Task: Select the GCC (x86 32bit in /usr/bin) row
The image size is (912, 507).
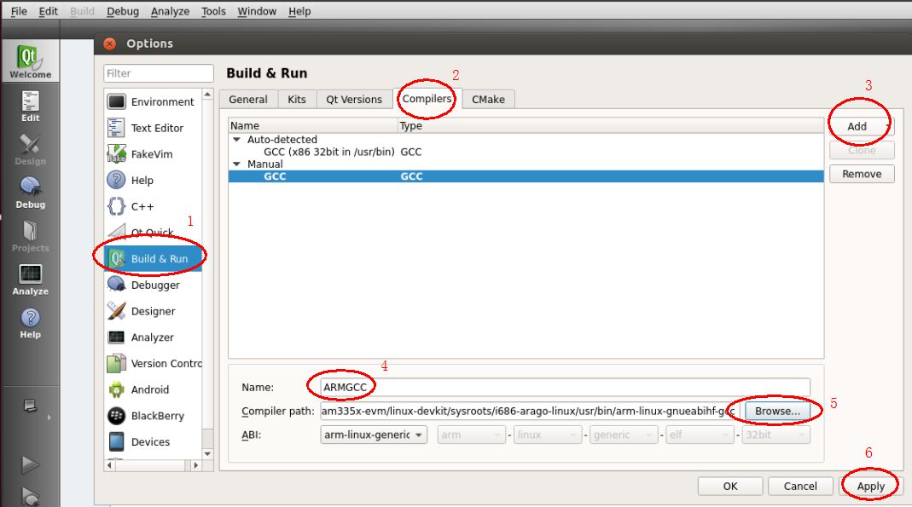Action: (x=526, y=152)
